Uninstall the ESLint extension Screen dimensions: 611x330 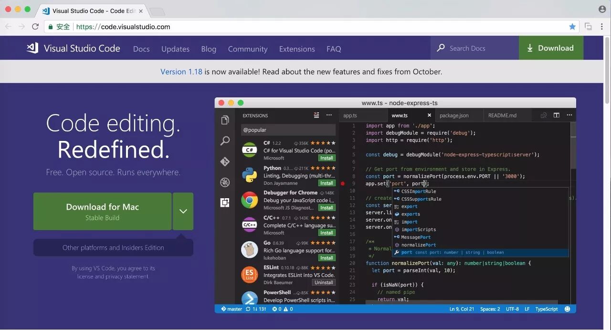coord(324,282)
